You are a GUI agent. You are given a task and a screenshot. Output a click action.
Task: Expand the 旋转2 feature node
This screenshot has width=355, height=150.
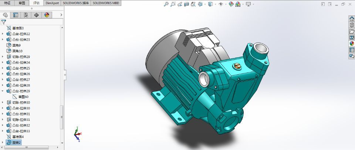pyautogui.click(x=3, y=142)
